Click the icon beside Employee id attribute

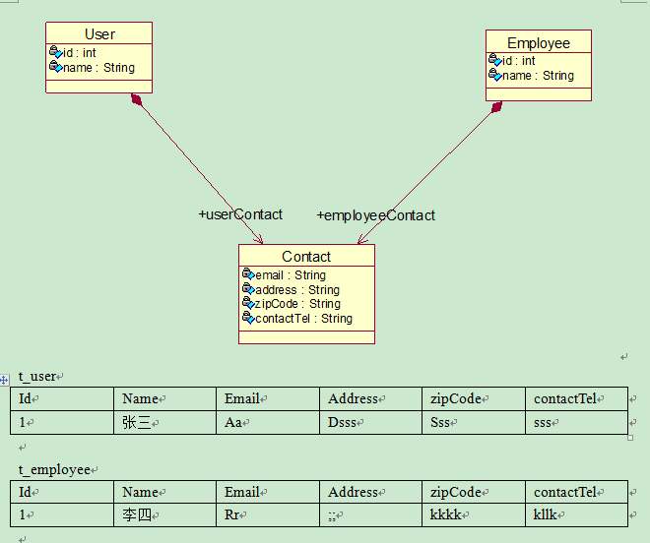(x=495, y=60)
